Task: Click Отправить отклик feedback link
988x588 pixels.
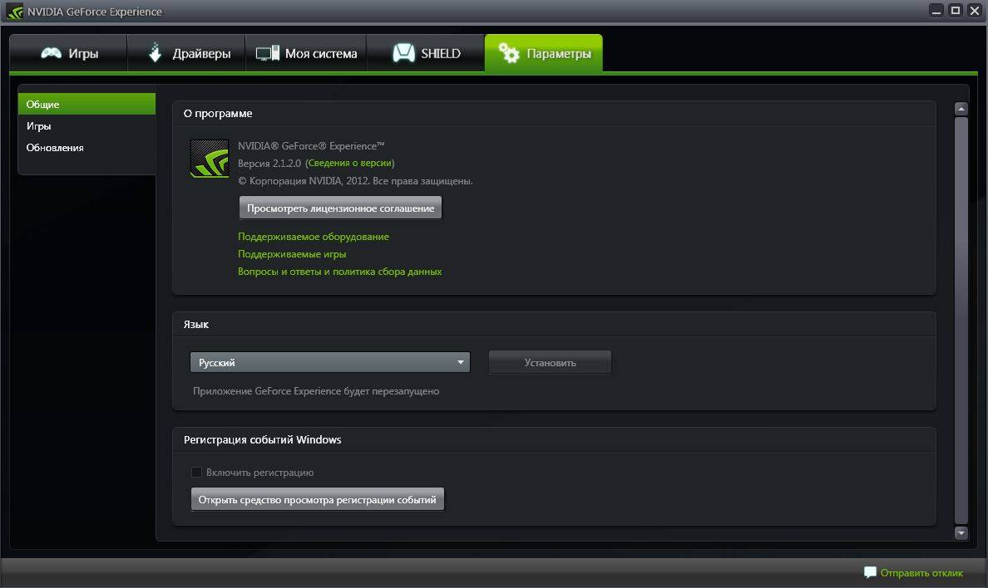Action: pos(921,573)
